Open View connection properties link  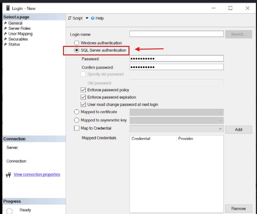[x=37, y=175]
